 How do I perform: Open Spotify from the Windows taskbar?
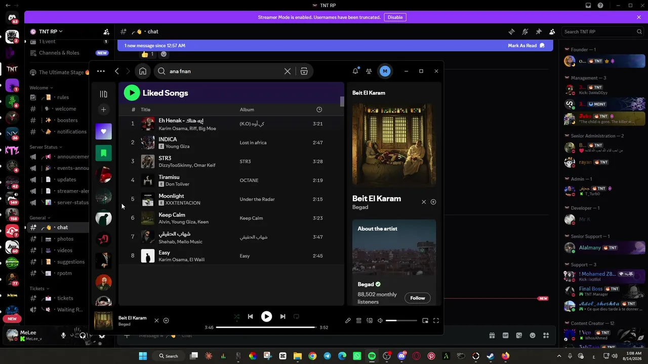point(372,356)
